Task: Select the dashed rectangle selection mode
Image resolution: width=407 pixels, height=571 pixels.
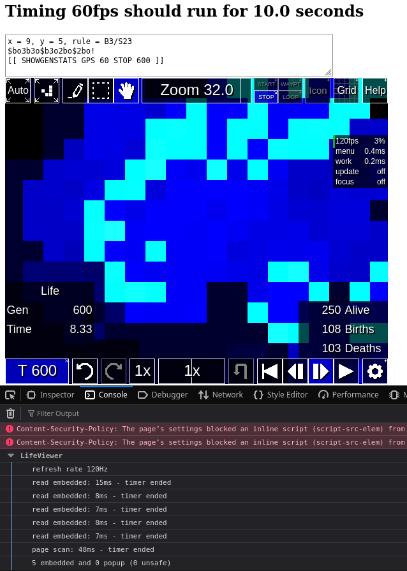Action: [x=101, y=91]
